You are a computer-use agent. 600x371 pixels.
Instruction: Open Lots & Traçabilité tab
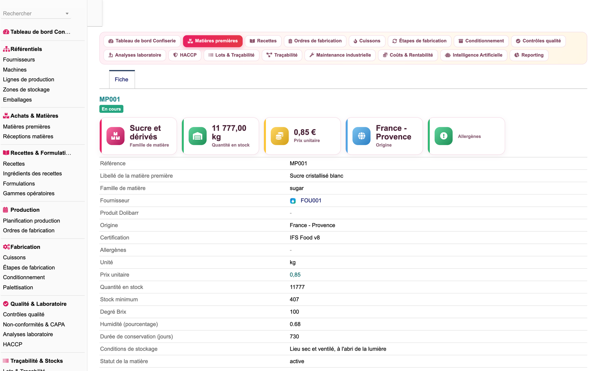coord(232,55)
